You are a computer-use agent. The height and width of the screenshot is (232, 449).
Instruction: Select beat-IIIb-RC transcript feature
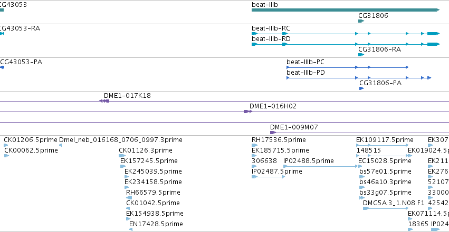tap(346, 34)
